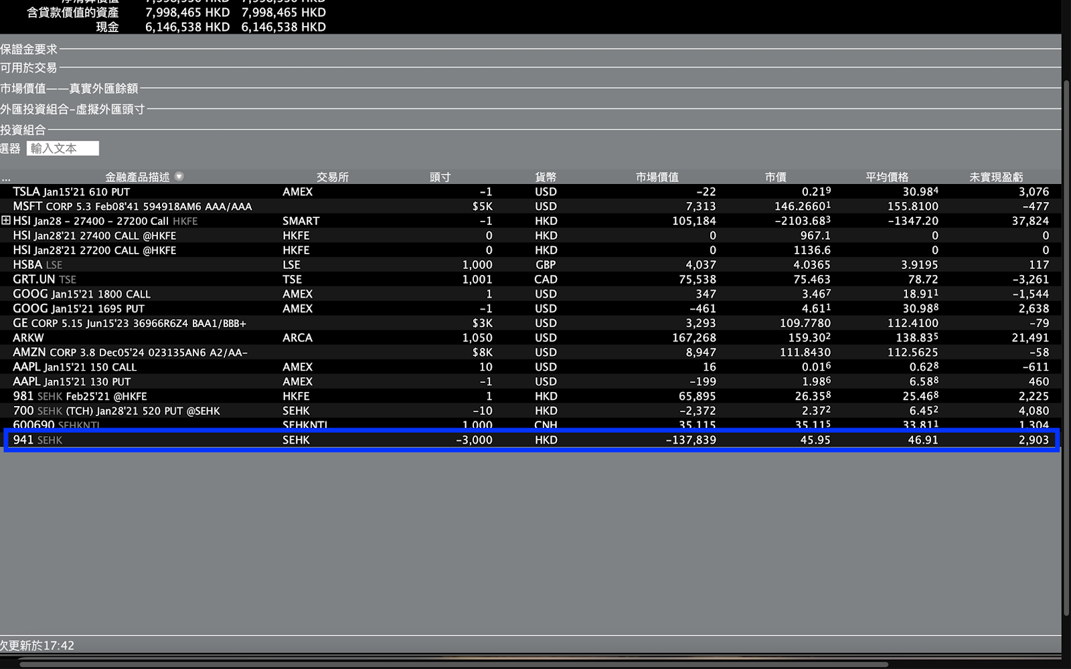Image resolution: width=1071 pixels, height=669 pixels.
Task: Select the GOOG Jan15'21 1695 PUT row
Action: pos(530,308)
